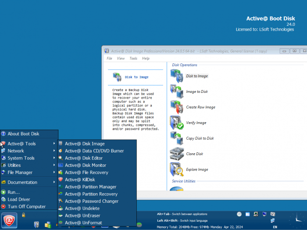Screen dimensions: 307x230
Task: Click Turn Off Computer
Action: (26, 206)
